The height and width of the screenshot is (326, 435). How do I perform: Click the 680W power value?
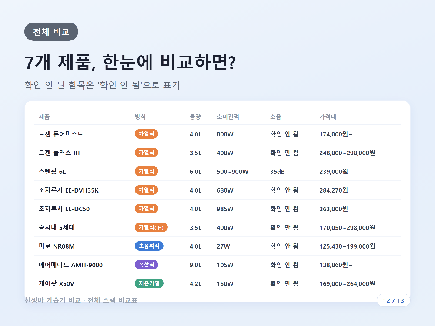coord(225,190)
